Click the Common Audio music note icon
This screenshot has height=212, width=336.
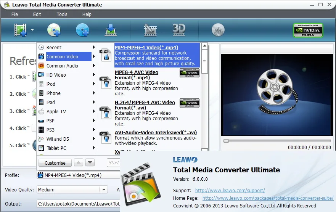tap(41, 66)
